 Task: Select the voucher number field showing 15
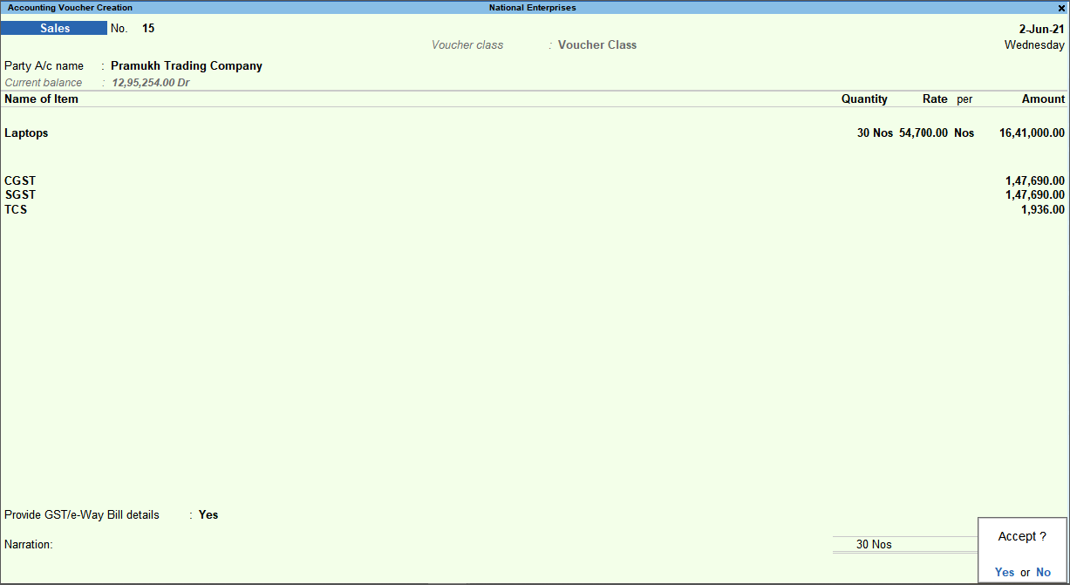click(148, 28)
